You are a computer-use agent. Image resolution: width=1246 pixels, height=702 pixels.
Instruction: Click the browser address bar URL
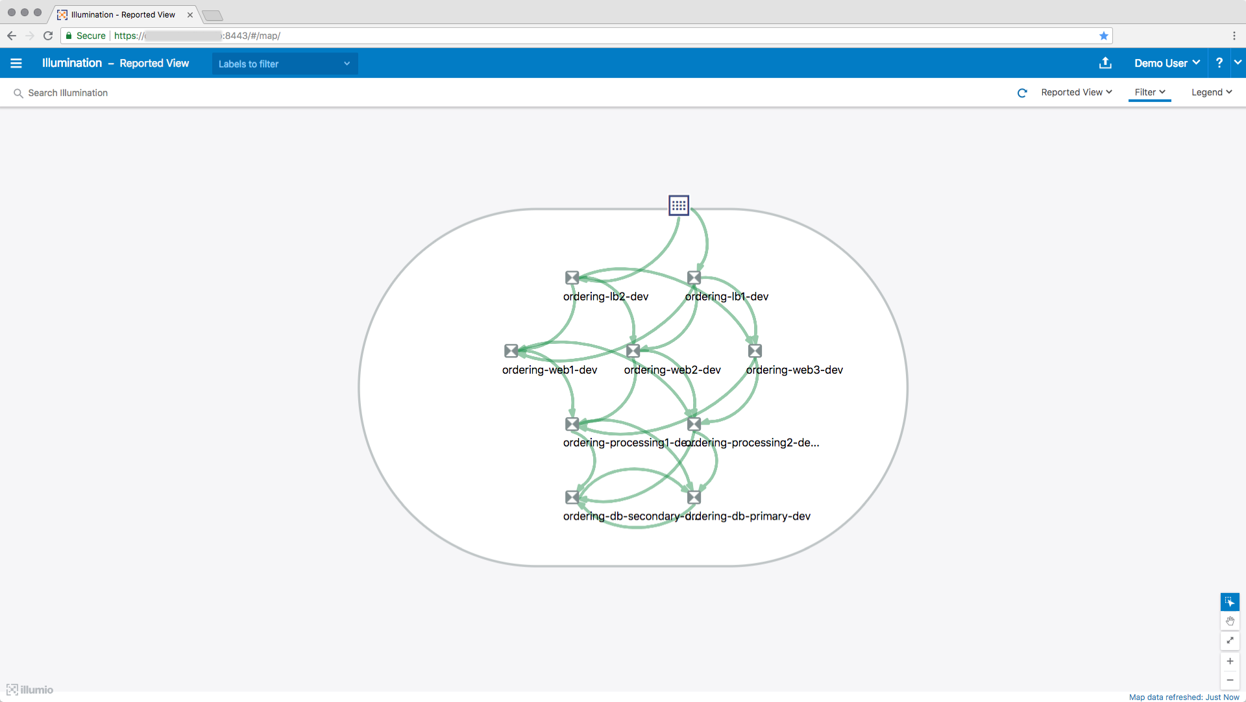tap(197, 36)
